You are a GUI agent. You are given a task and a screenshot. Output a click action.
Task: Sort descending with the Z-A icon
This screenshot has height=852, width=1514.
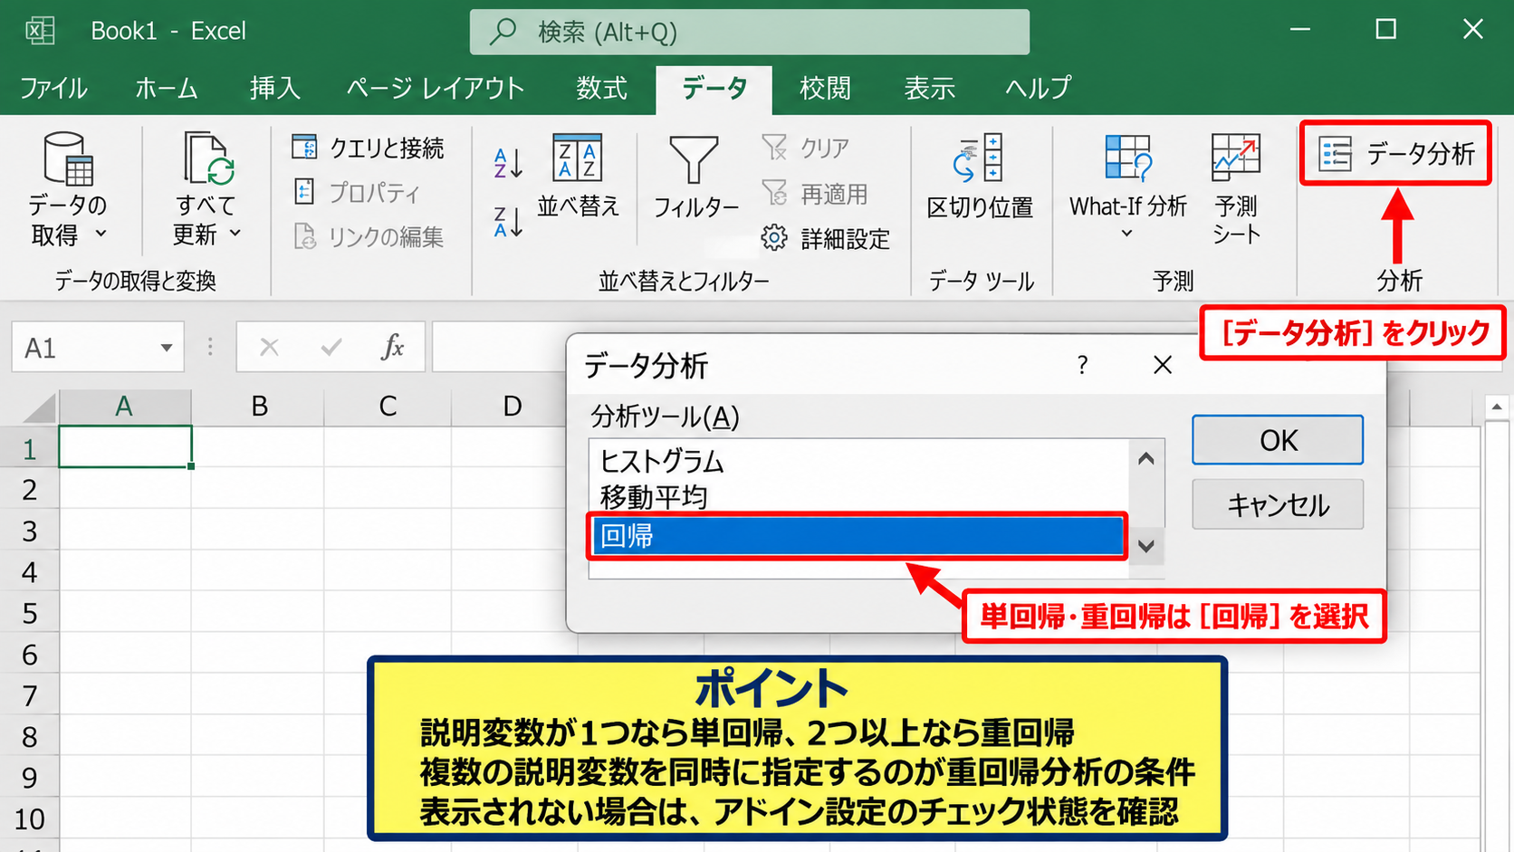pyautogui.click(x=508, y=222)
